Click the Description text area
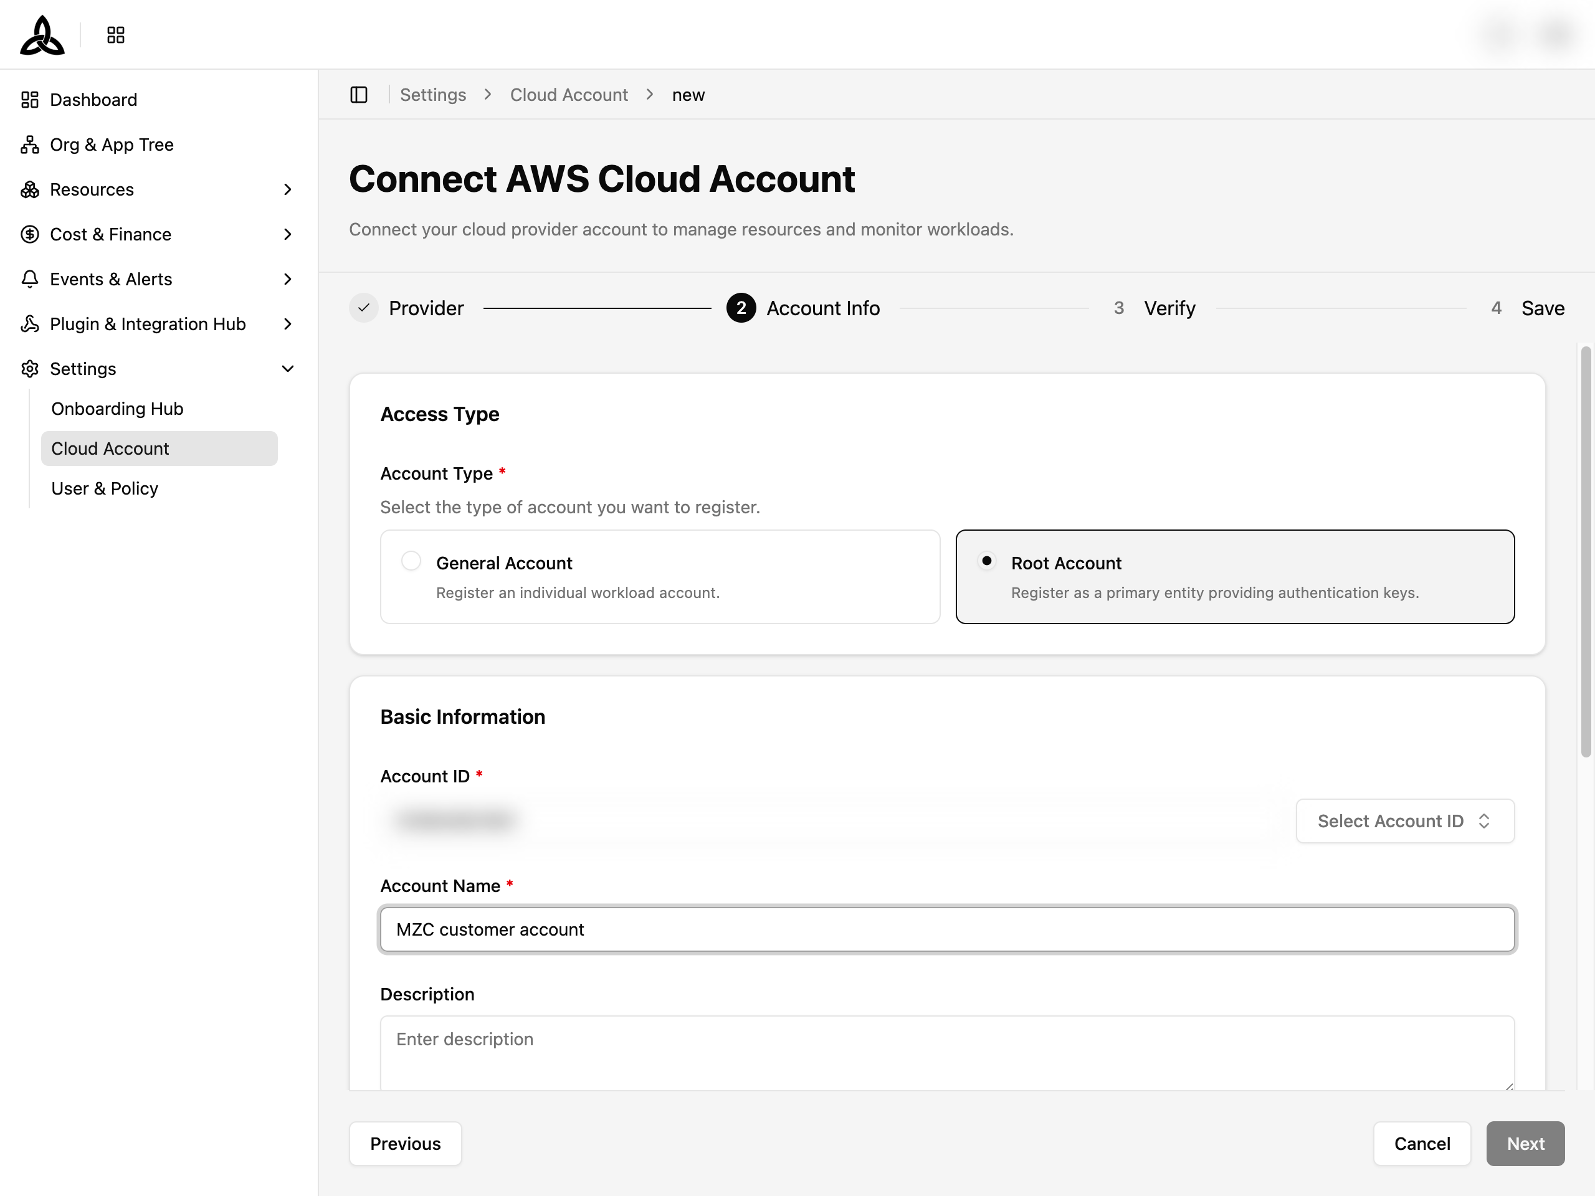Image resolution: width=1595 pixels, height=1196 pixels. 947,1053
